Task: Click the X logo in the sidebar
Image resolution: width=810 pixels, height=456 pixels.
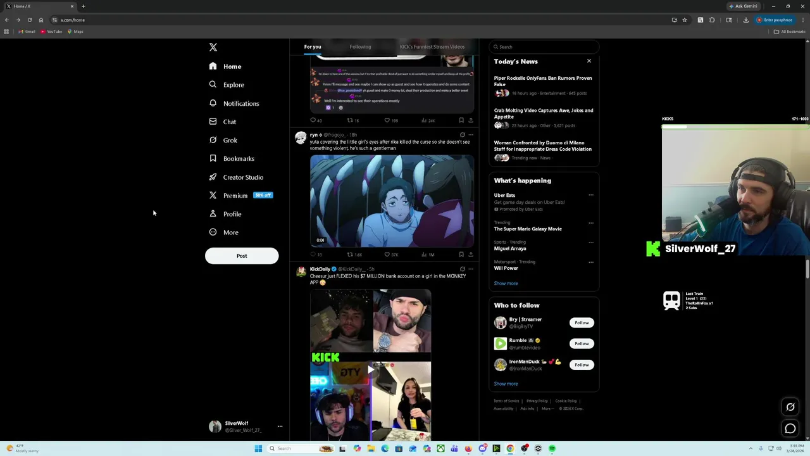Action: (213, 47)
